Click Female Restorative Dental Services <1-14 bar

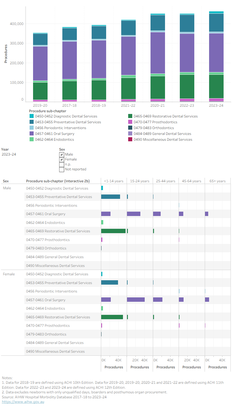pyautogui.click(x=112, y=317)
